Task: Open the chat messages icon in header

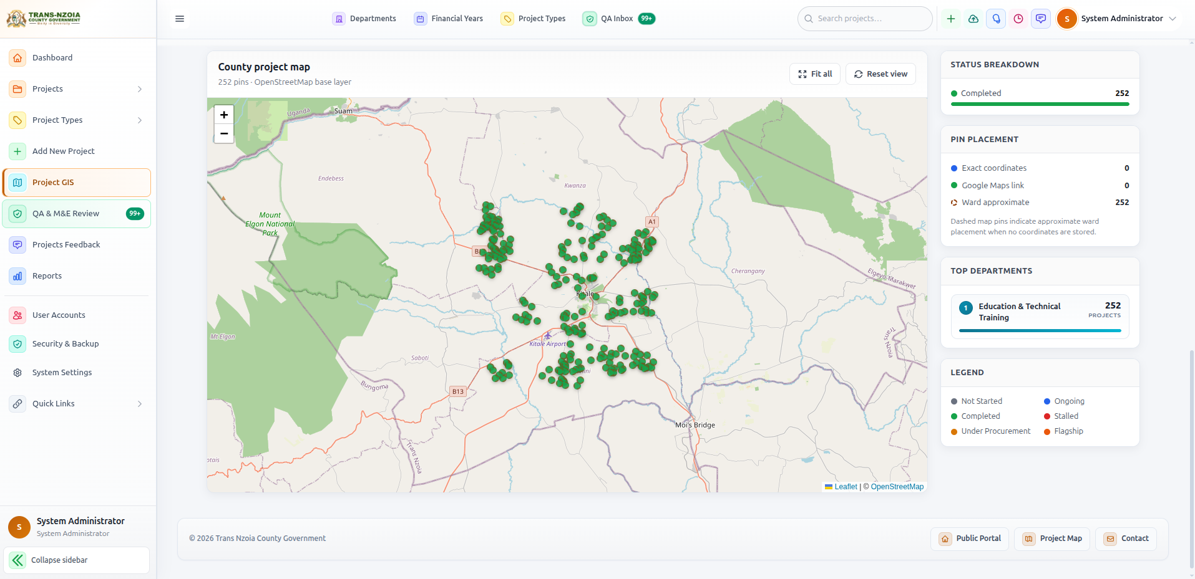Action: point(1041,19)
